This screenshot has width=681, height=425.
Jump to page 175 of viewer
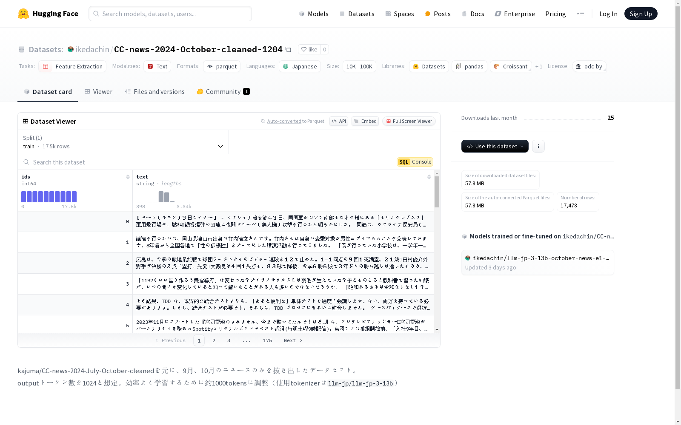coord(267,340)
